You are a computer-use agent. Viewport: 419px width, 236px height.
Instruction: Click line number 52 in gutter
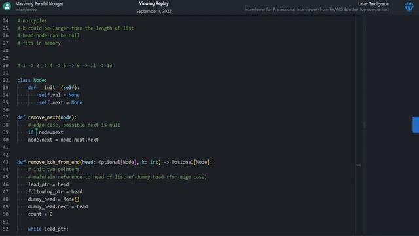coord(5,229)
